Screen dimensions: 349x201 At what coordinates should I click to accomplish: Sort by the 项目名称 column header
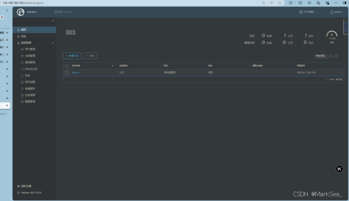click(x=76, y=66)
